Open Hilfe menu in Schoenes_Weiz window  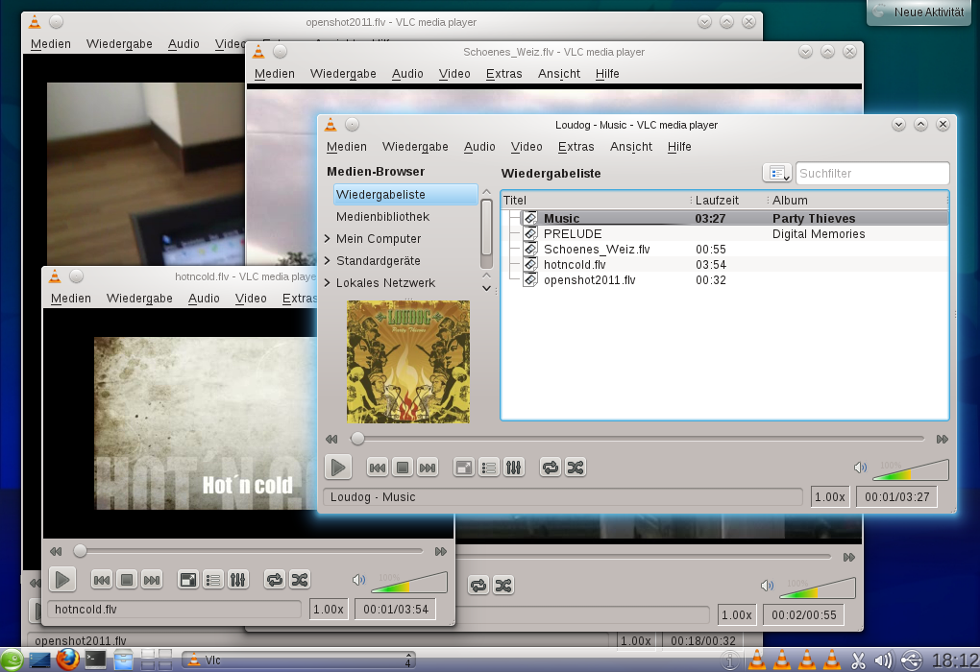pos(607,74)
